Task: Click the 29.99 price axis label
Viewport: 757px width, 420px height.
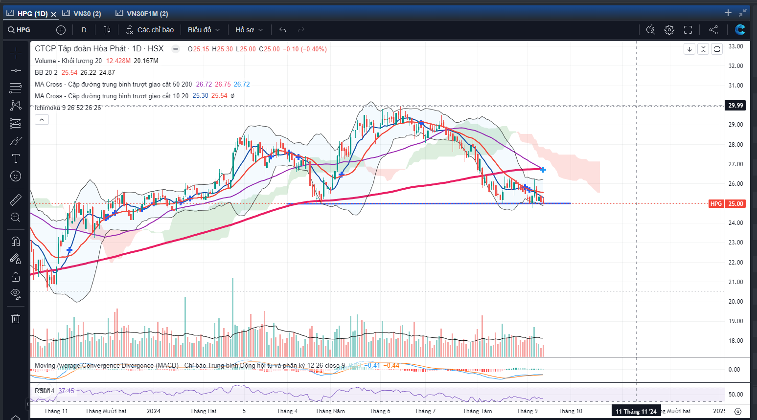Action: [x=735, y=105]
